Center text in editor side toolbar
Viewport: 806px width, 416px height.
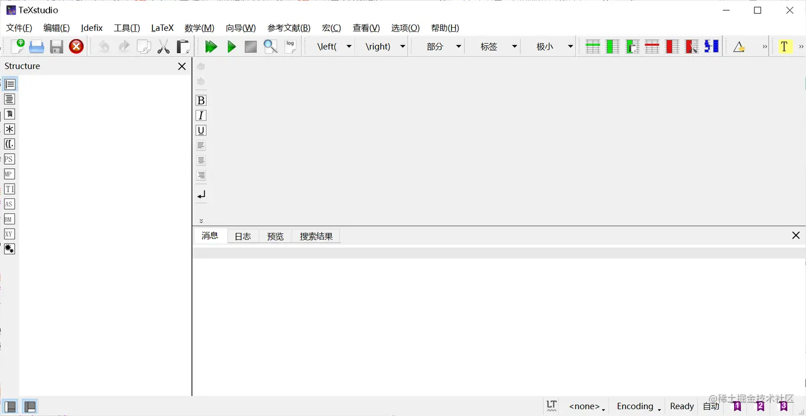pos(201,160)
